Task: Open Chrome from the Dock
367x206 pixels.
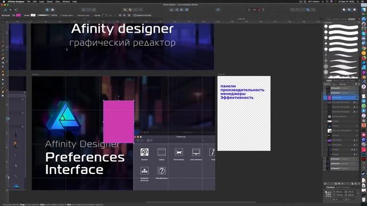Action: 364,48
